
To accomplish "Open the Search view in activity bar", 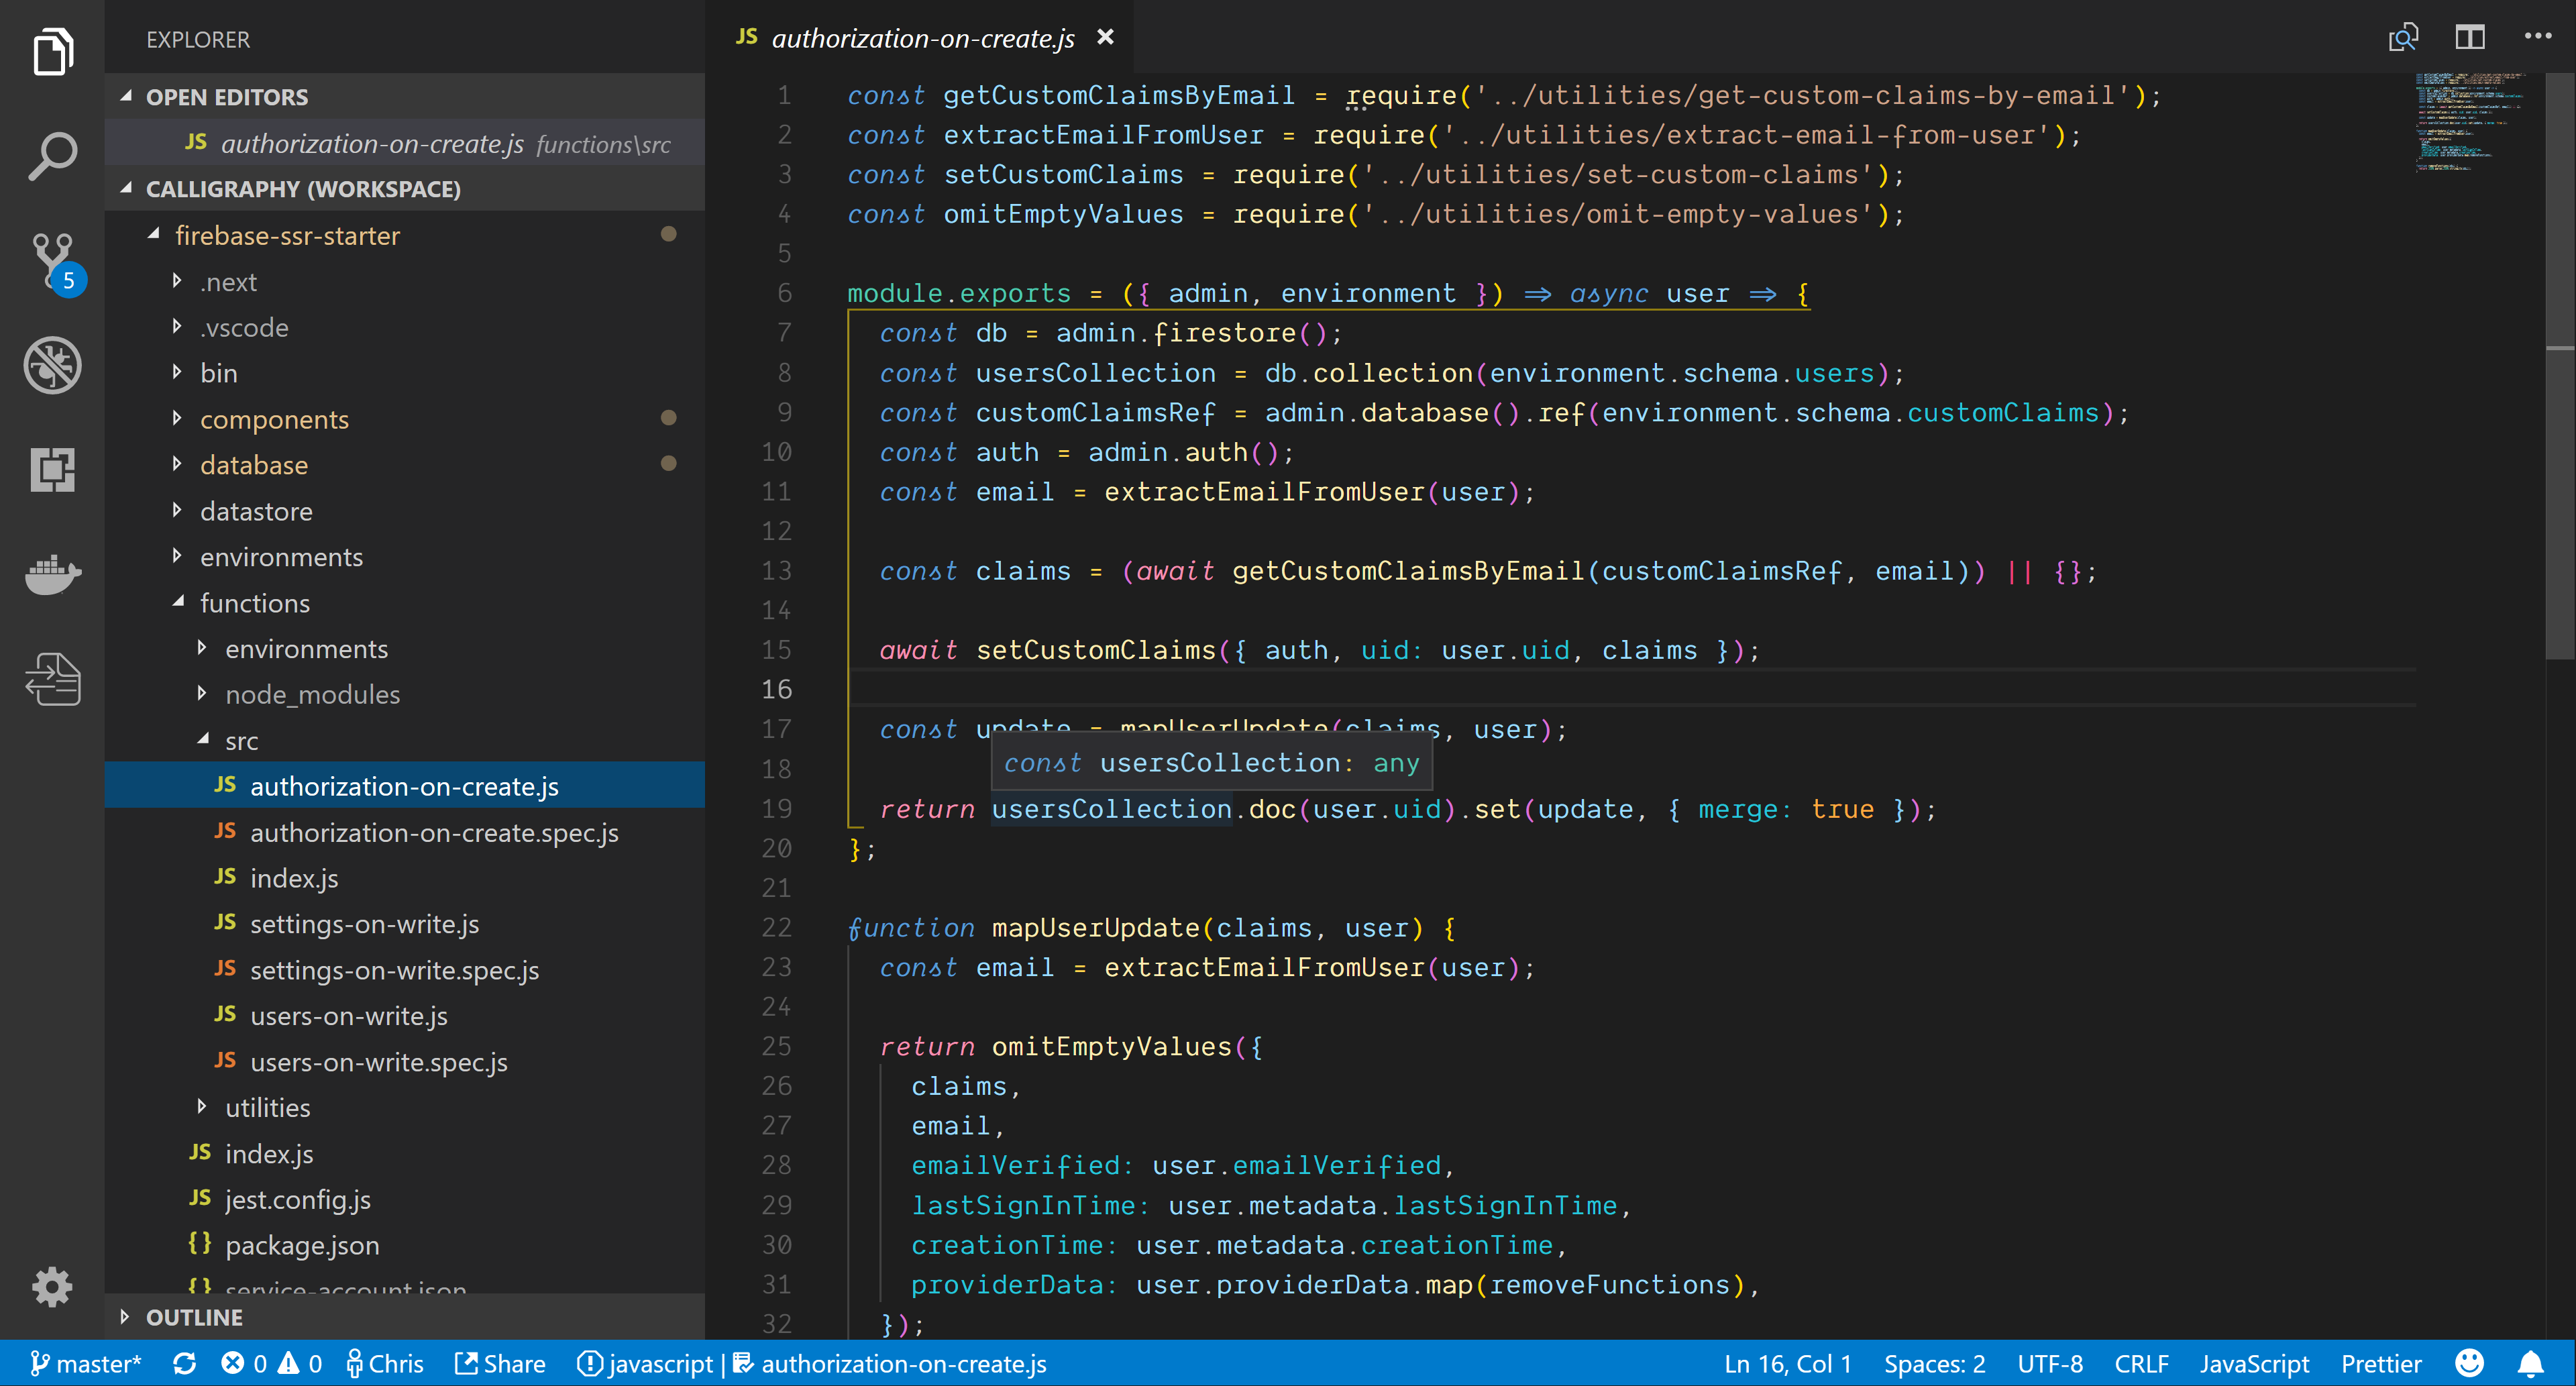I will (52, 156).
